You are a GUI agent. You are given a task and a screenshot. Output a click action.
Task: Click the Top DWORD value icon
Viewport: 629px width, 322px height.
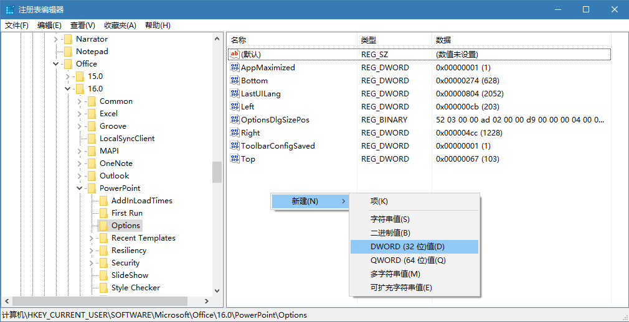coord(235,159)
